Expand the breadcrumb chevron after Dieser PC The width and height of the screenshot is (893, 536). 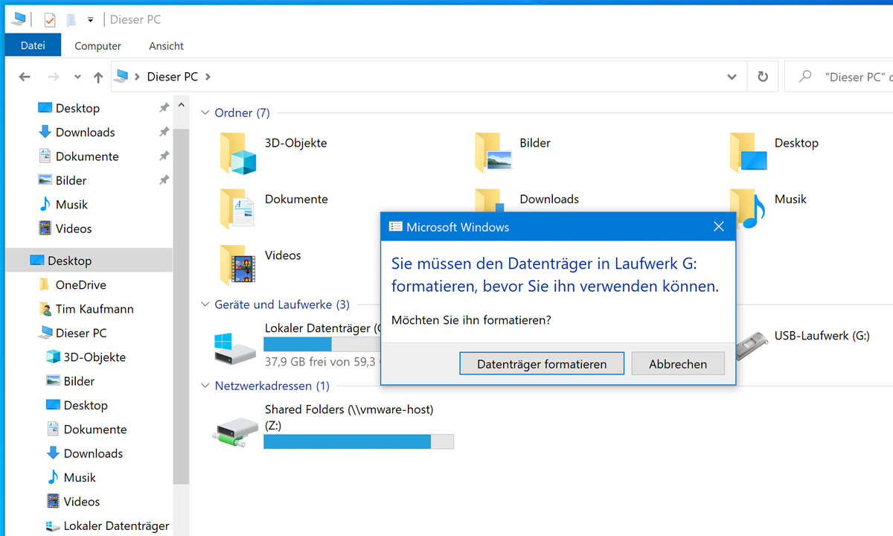pos(208,77)
